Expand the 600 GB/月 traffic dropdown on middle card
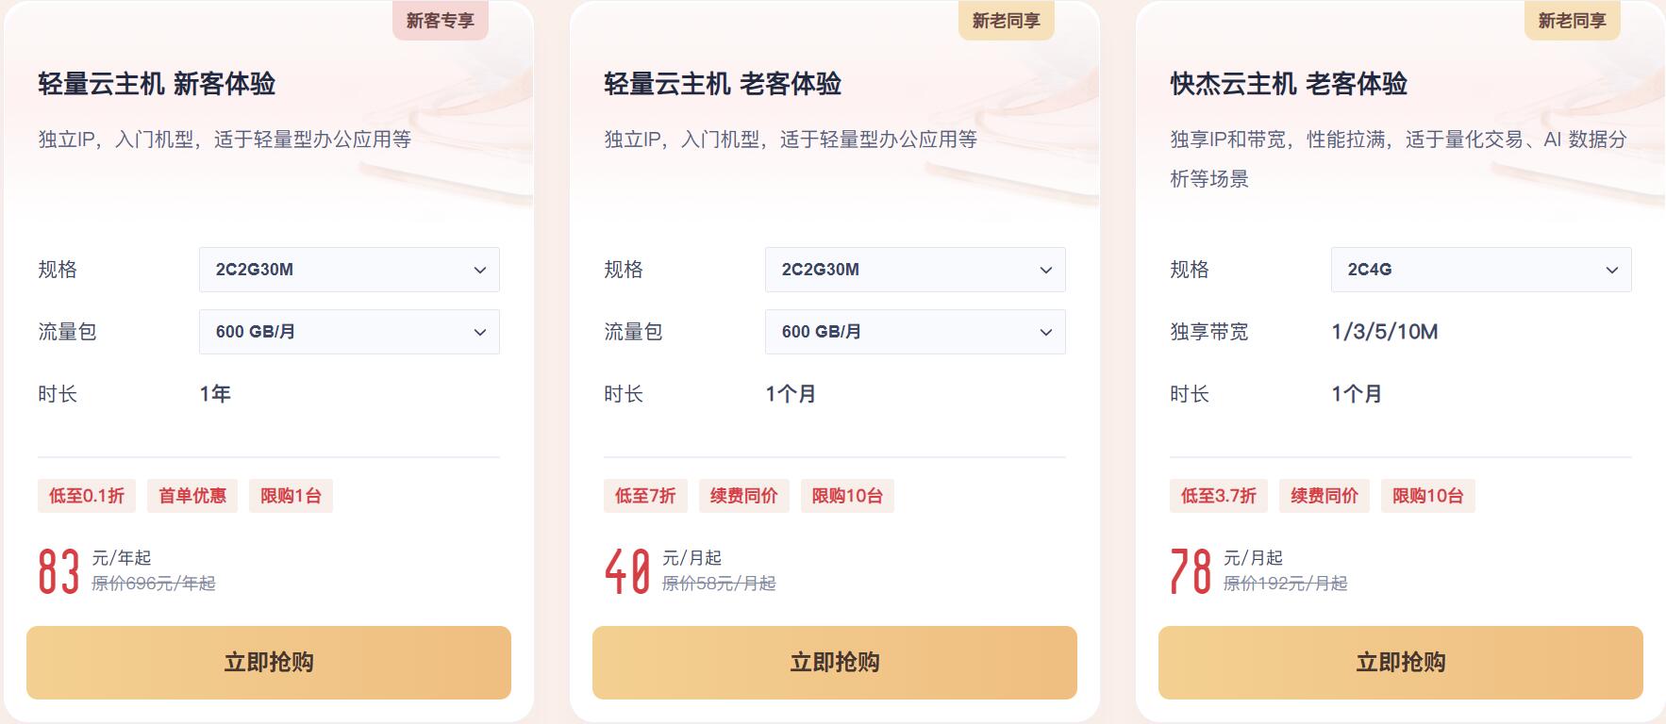Viewport: 1666px width, 724px height. pos(914,332)
